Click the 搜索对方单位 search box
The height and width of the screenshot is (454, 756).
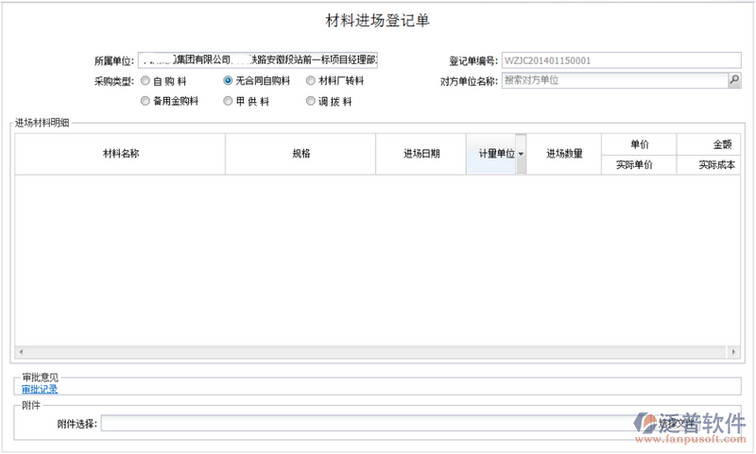point(613,81)
